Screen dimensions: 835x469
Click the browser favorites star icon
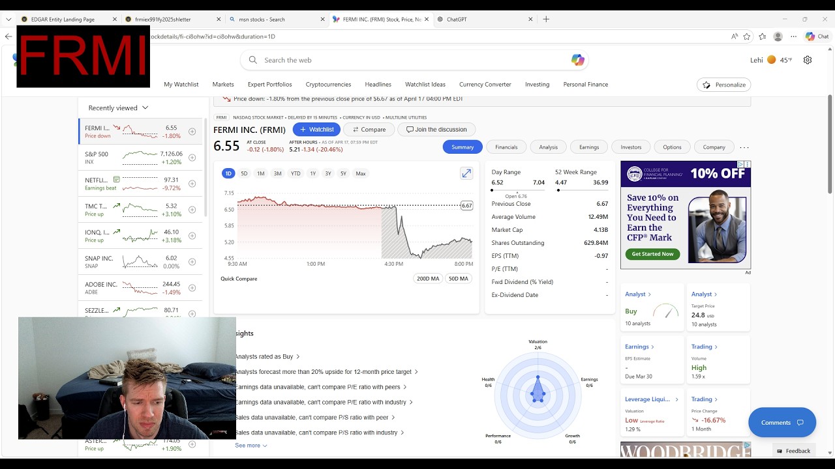click(747, 36)
